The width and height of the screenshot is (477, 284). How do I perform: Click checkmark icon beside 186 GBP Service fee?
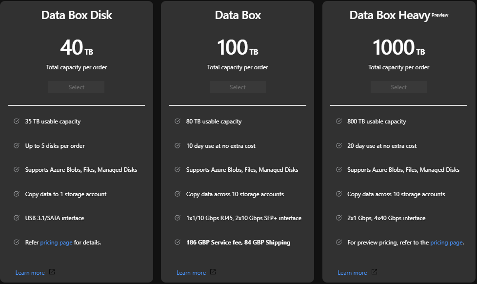coord(178,243)
